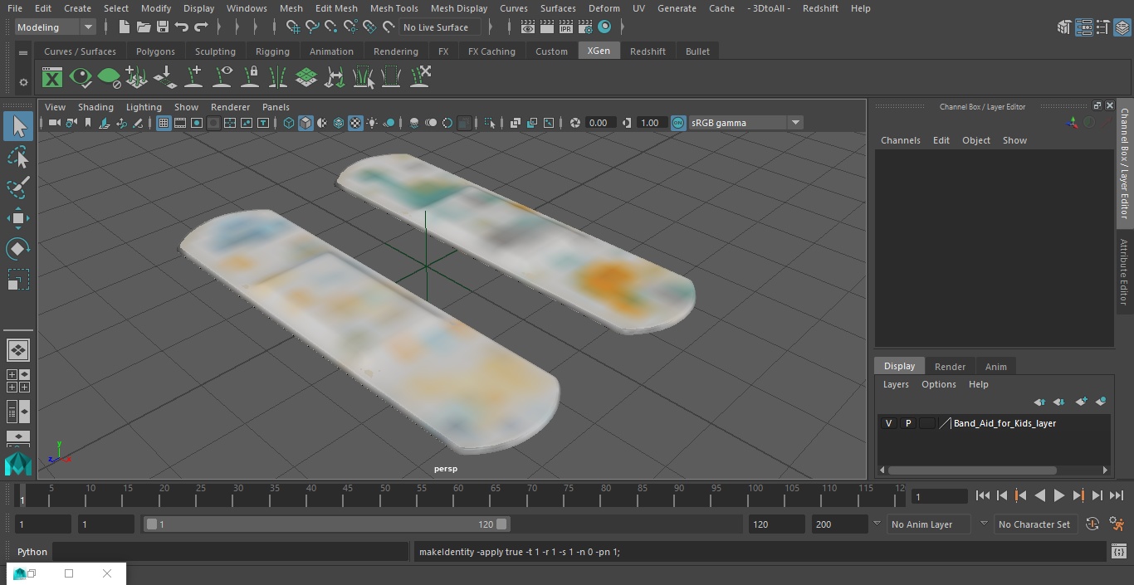This screenshot has height=585, width=1134.
Task: Open the Modeling menu set dropdown
Action: [x=56, y=27]
